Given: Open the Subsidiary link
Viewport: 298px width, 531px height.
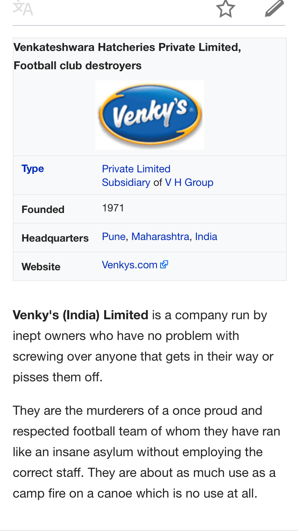Looking at the screenshot, I should (126, 182).
